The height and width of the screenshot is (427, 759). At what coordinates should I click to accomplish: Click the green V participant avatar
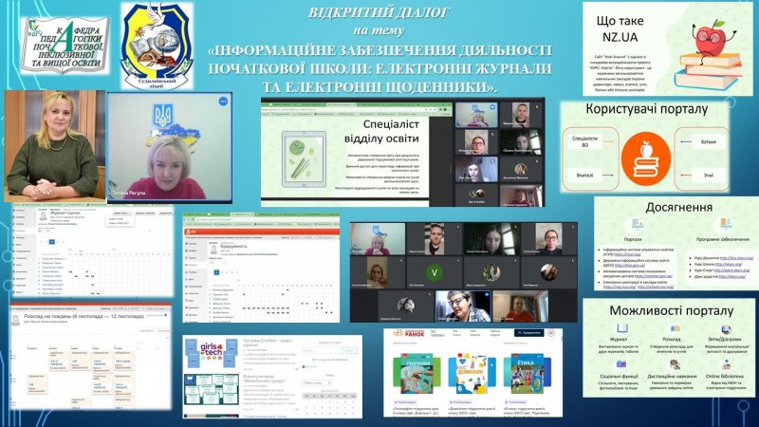435,272
